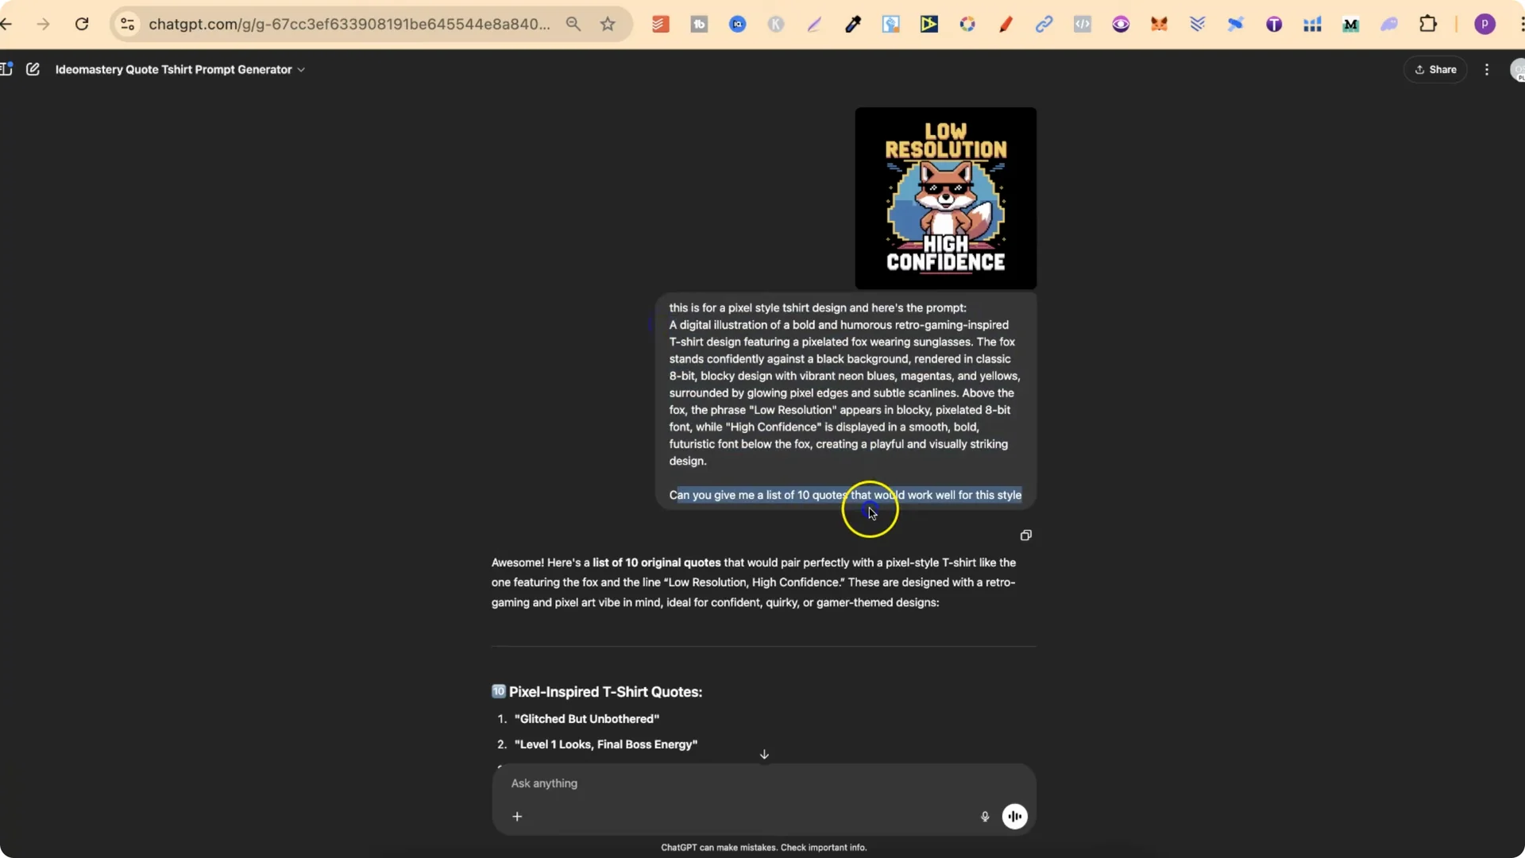Expand the Ideomastery Quote Tshirt Prompt Generator dropdown
Screen dimensions: 1525x858
tap(302, 70)
